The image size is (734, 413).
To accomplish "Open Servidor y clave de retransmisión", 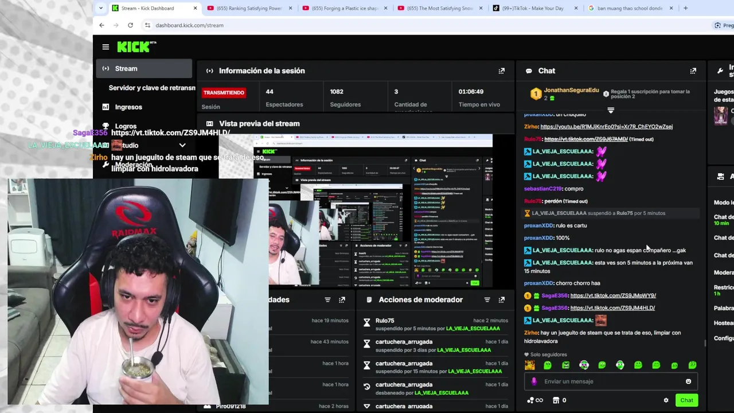I will pos(152,88).
